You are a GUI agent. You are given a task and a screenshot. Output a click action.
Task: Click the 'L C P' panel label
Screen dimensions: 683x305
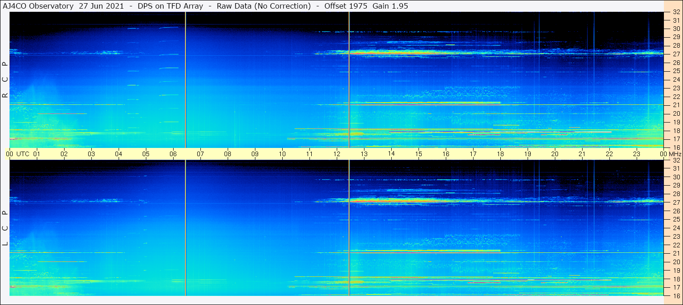(x=5, y=228)
